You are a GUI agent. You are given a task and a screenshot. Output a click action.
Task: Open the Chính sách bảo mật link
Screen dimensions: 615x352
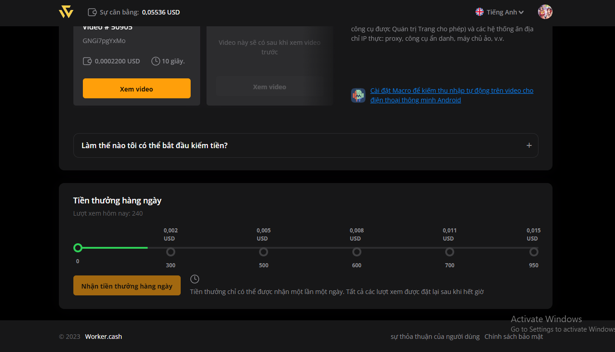click(513, 337)
